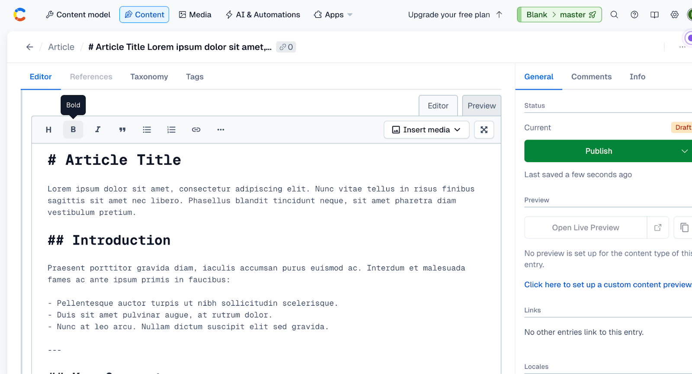Insert a block quote
The image size is (692, 374).
coord(122,130)
